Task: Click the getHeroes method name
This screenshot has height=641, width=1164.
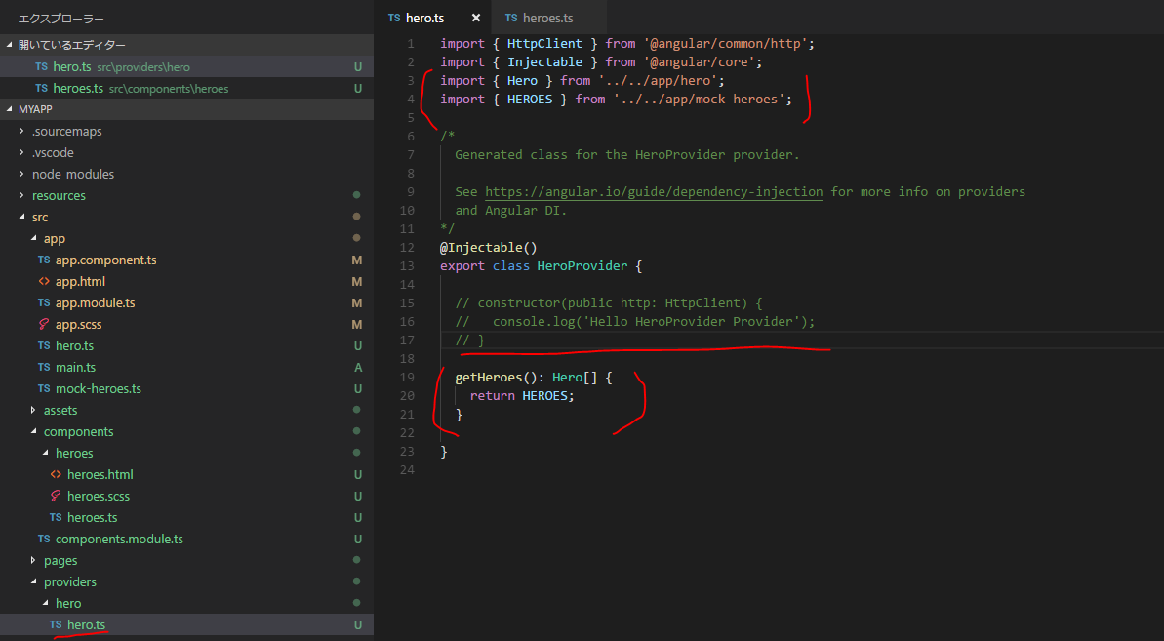Action: [x=489, y=378]
